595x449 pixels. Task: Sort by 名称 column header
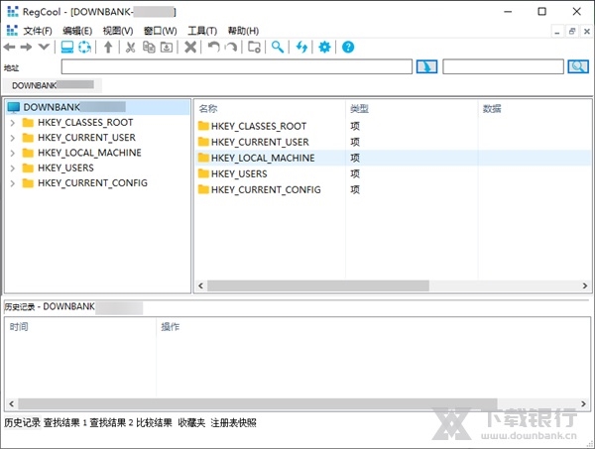click(x=270, y=109)
